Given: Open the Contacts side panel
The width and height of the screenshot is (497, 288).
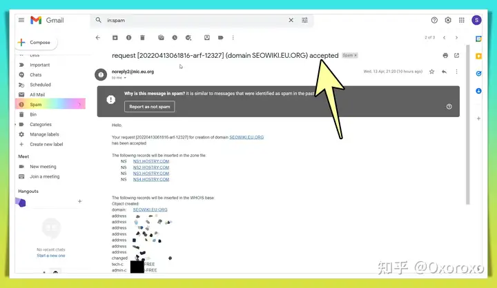Looking at the screenshot, I should [x=478, y=91].
